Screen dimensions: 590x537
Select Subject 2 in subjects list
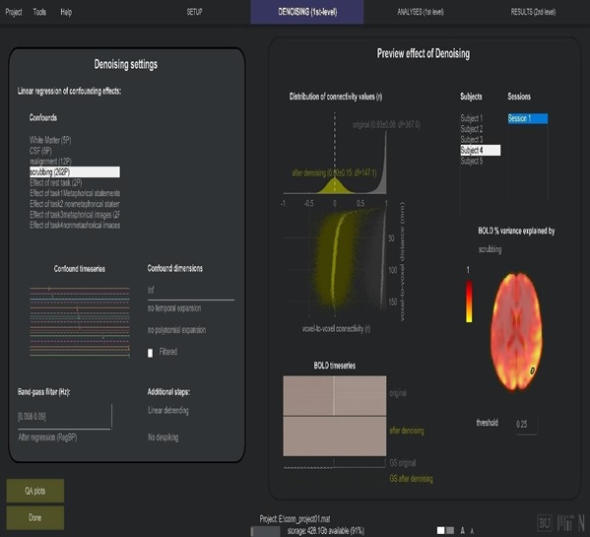472,129
